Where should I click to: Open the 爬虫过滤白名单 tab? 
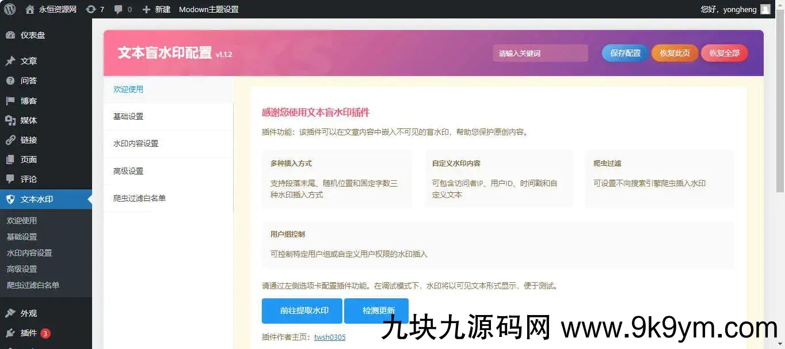tap(139, 198)
